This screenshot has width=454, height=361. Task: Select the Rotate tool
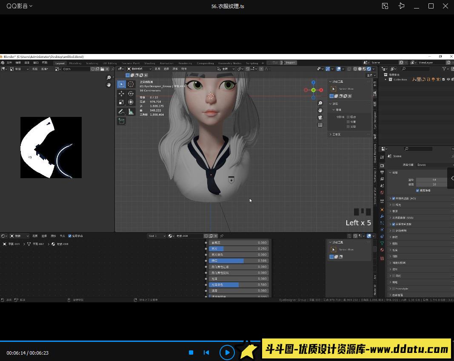[x=131, y=94]
